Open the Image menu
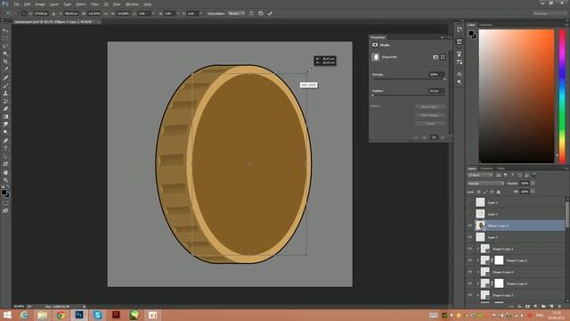Image resolution: width=570 pixels, height=321 pixels. [40, 4]
